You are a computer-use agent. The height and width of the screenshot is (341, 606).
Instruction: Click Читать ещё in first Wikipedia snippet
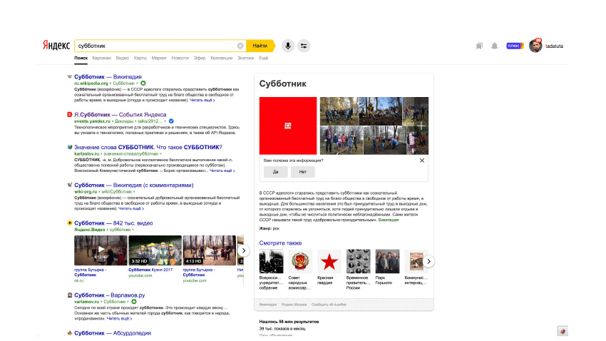tap(202, 100)
